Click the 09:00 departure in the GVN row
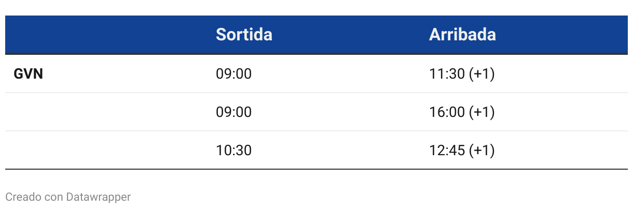633x209 pixels. coord(233,74)
